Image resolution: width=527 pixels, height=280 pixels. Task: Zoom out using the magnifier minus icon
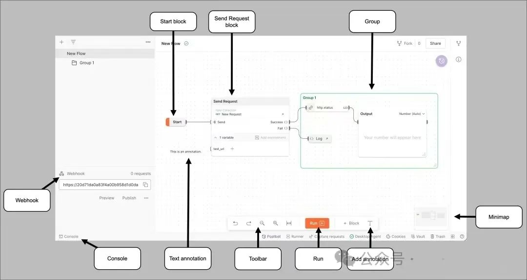(x=262, y=223)
